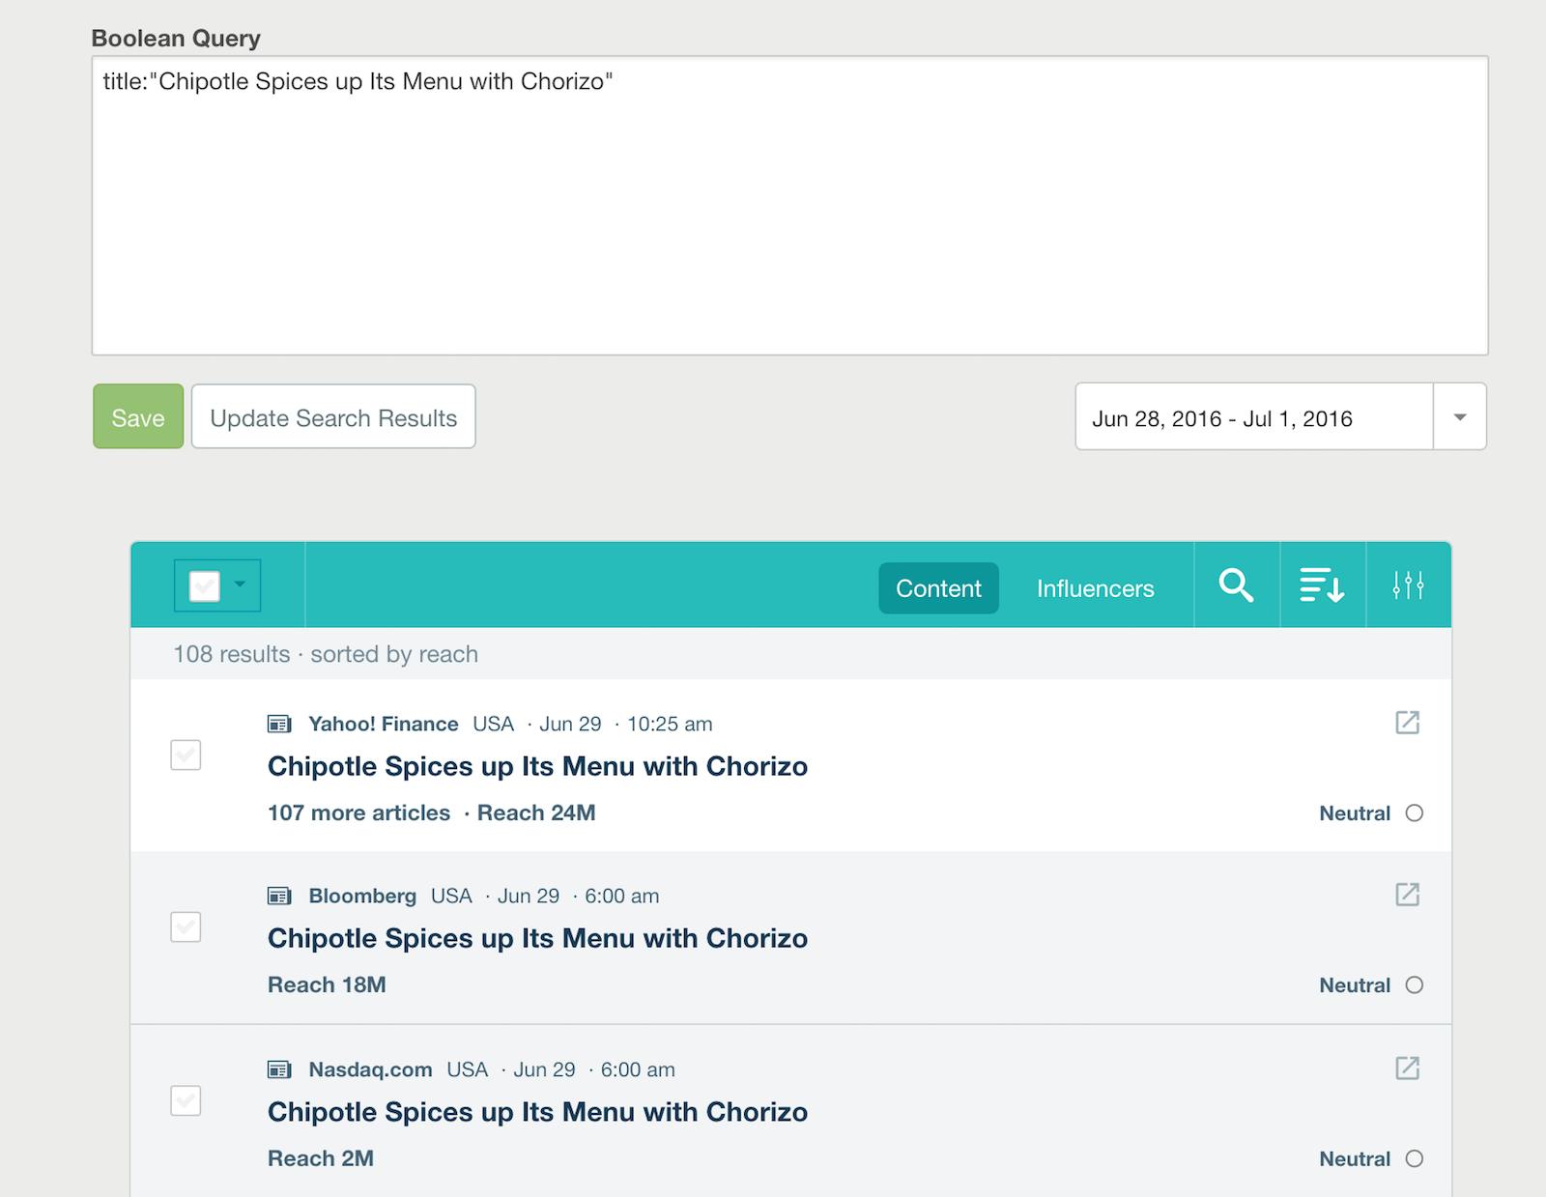Click the Reach 24M value
The width and height of the screenshot is (1546, 1197).
point(536,813)
